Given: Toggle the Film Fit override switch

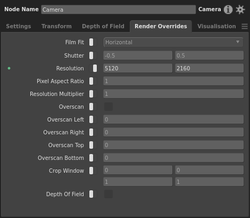Looking at the screenshot, I should 93,42.
